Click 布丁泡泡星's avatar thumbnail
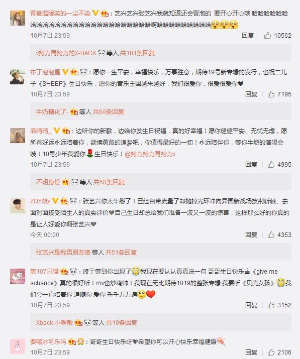This screenshot has width=300, height=359. [x=18, y=77]
